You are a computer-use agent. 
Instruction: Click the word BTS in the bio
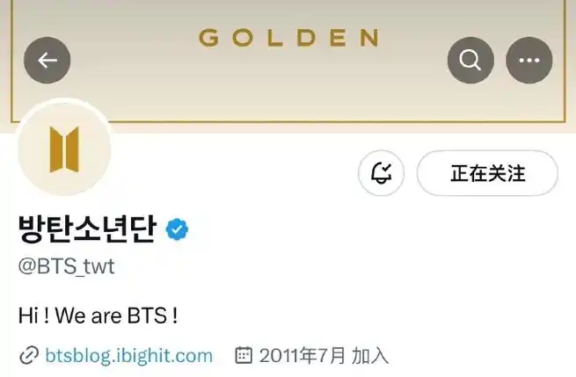click(x=147, y=315)
